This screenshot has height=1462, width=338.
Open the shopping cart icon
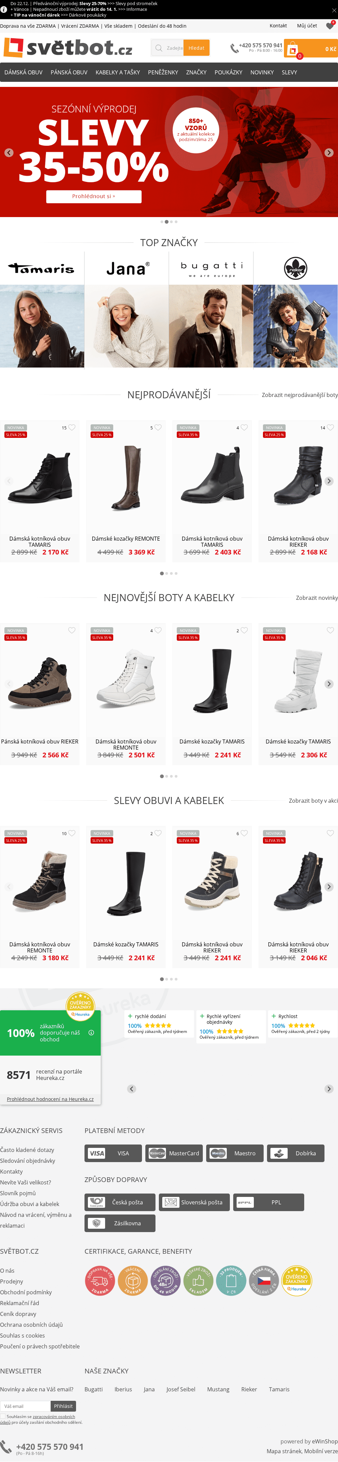pyautogui.click(x=293, y=49)
